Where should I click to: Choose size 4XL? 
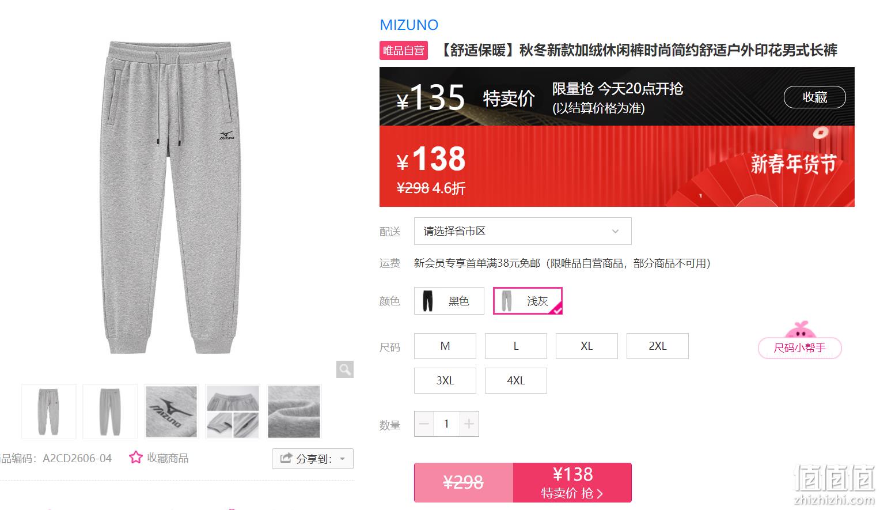516,380
